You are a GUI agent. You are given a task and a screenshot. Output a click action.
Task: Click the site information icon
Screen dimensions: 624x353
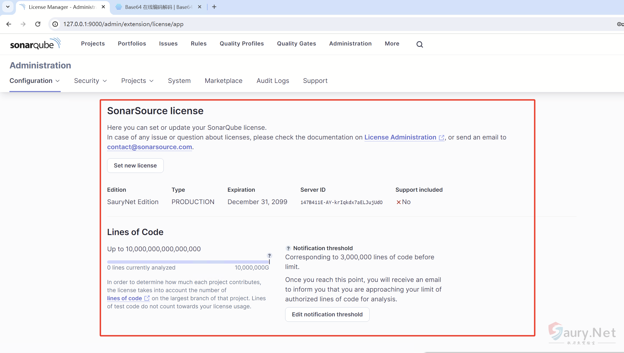tap(55, 24)
